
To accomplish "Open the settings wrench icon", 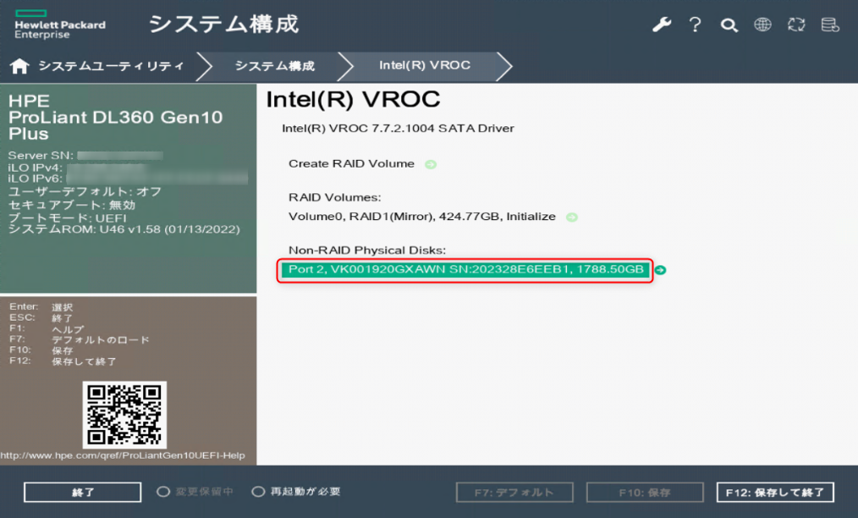I will (x=662, y=25).
